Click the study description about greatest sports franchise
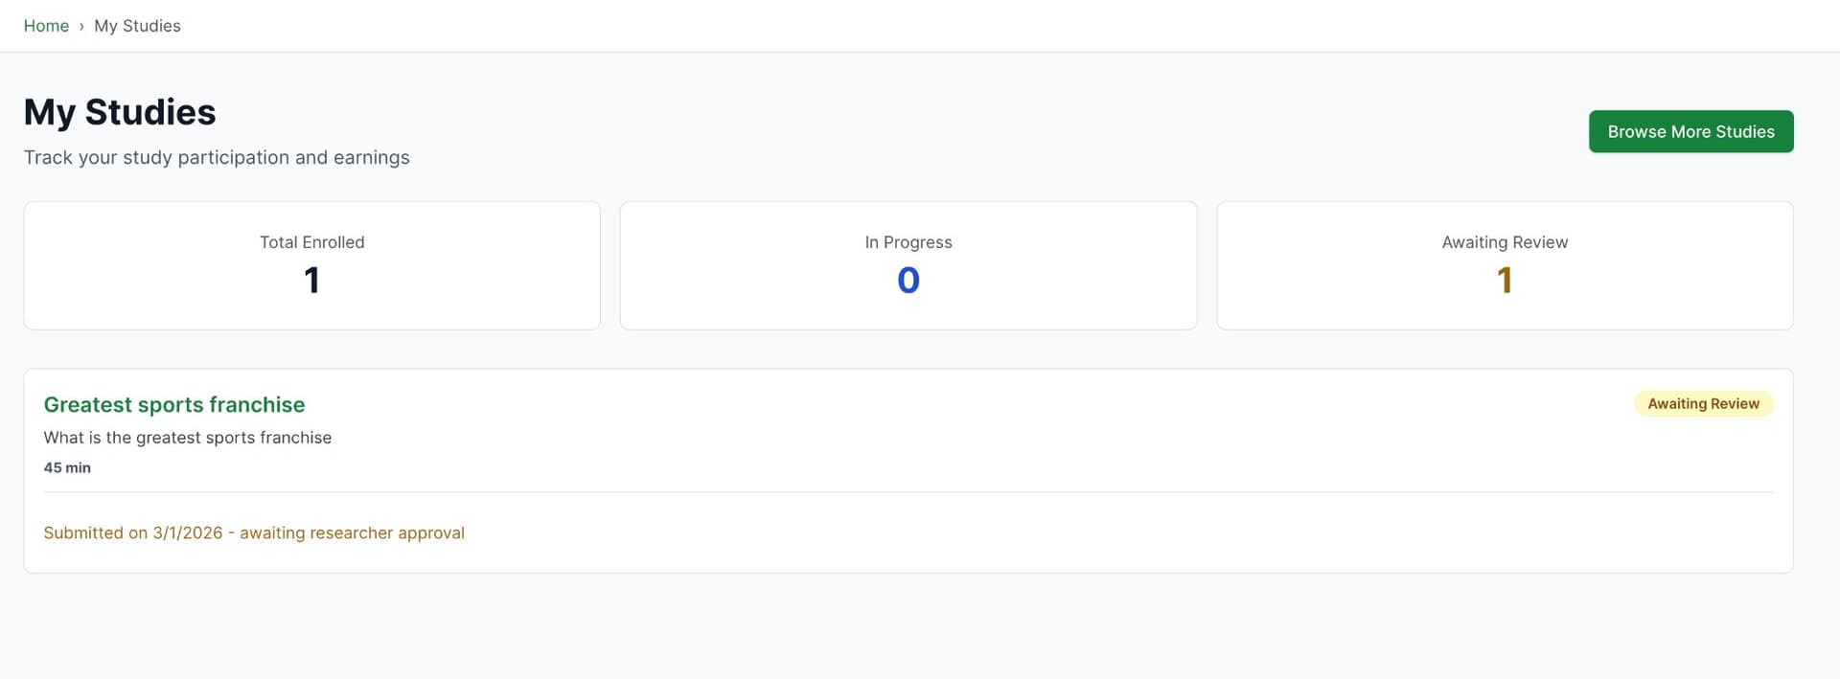The height and width of the screenshot is (679, 1840). (x=187, y=437)
